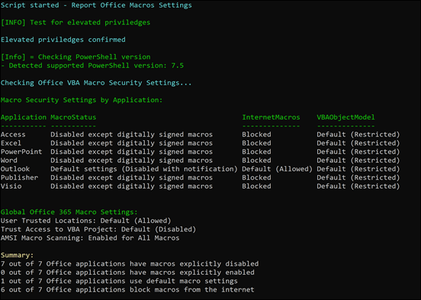Click 'Blocked' in the Access row
The width and height of the screenshot is (421, 300).
[256, 134]
